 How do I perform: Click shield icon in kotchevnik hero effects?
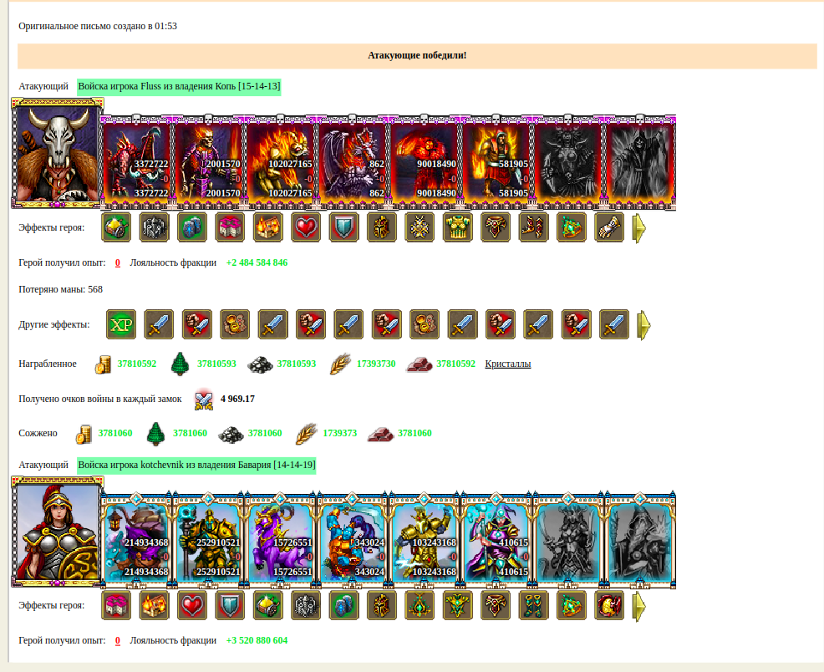point(230,605)
